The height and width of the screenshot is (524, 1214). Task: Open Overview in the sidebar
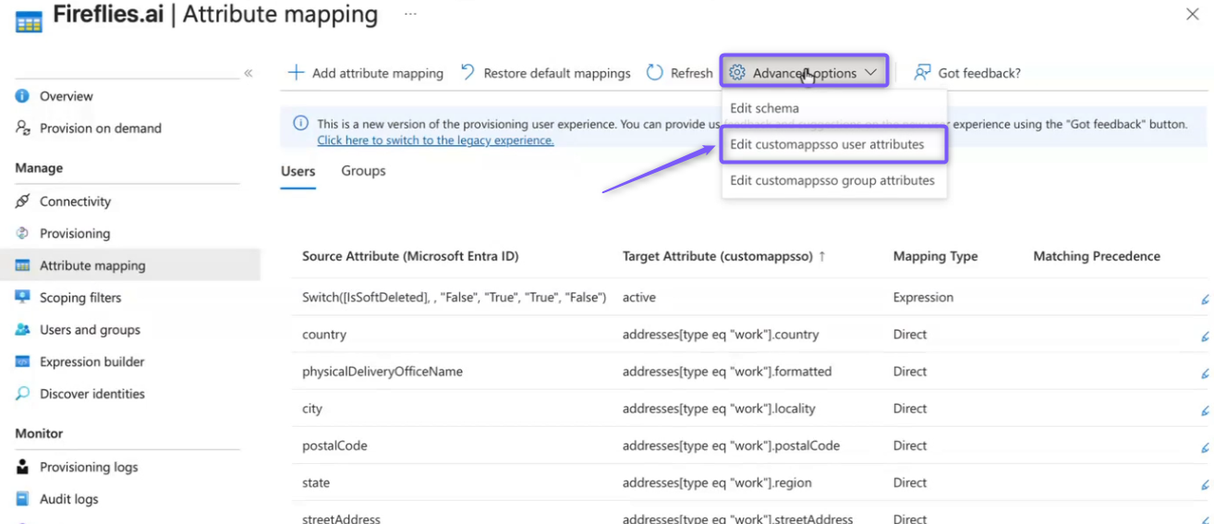click(x=67, y=96)
